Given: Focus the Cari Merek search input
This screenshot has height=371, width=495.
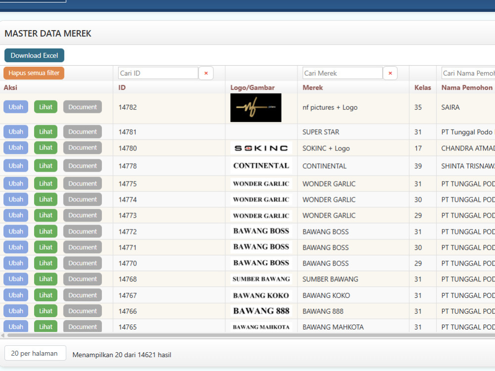Looking at the screenshot, I should click(343, 73).
